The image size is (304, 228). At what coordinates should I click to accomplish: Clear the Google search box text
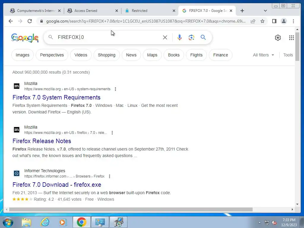click(x=165, y=37)
